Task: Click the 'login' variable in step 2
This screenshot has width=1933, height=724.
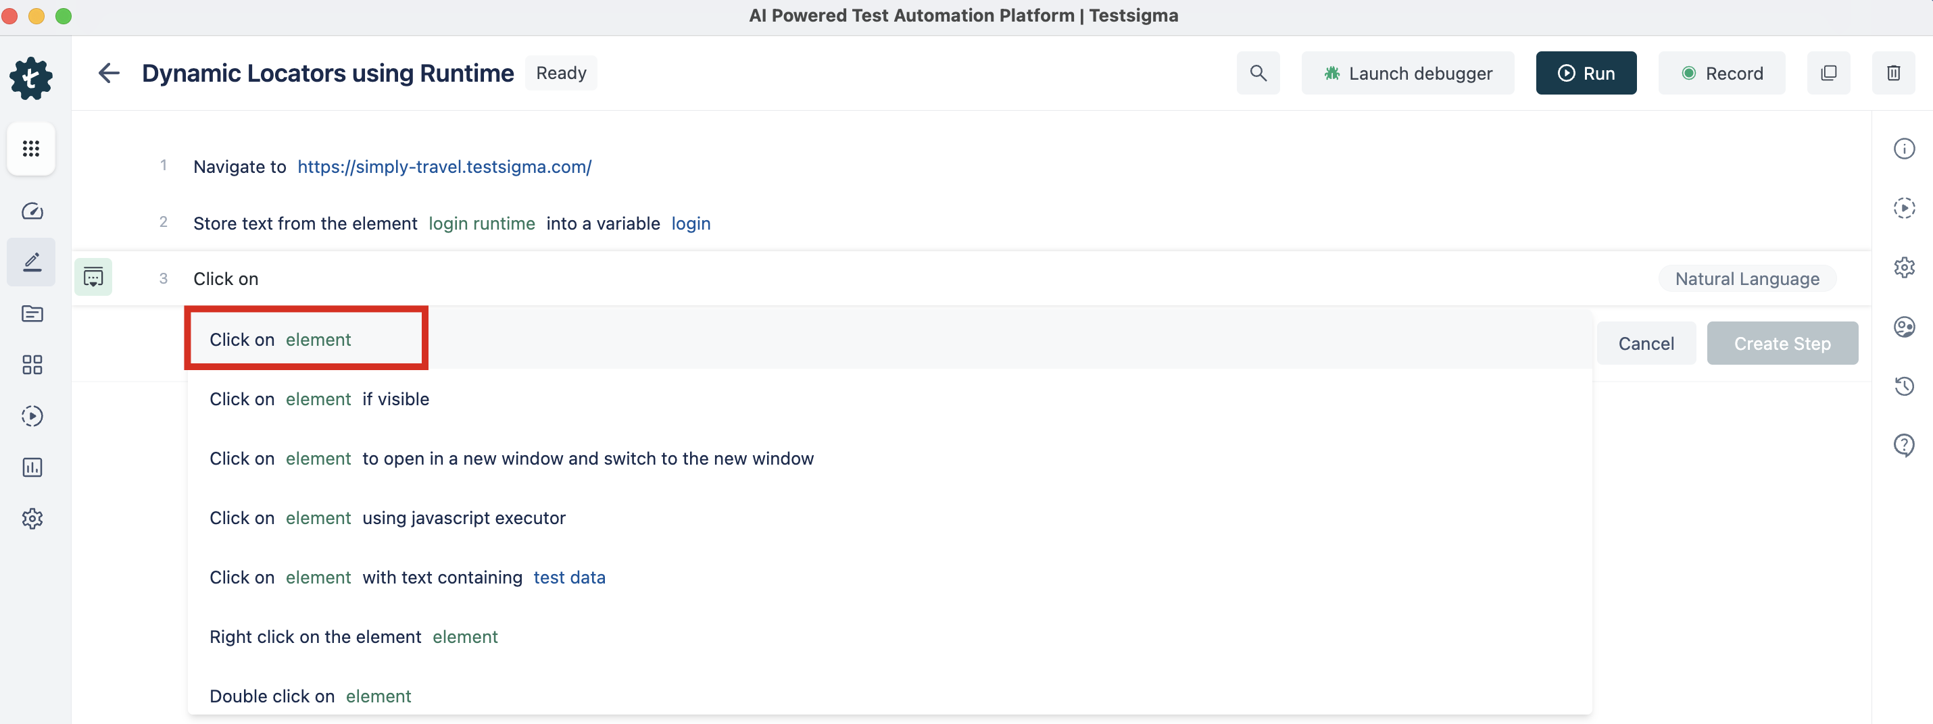Action: click(x=690, y=224)
